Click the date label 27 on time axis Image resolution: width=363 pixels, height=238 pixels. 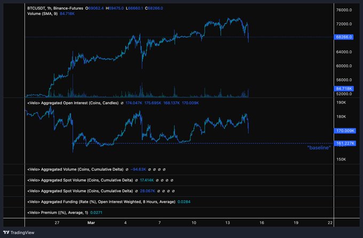57,223
